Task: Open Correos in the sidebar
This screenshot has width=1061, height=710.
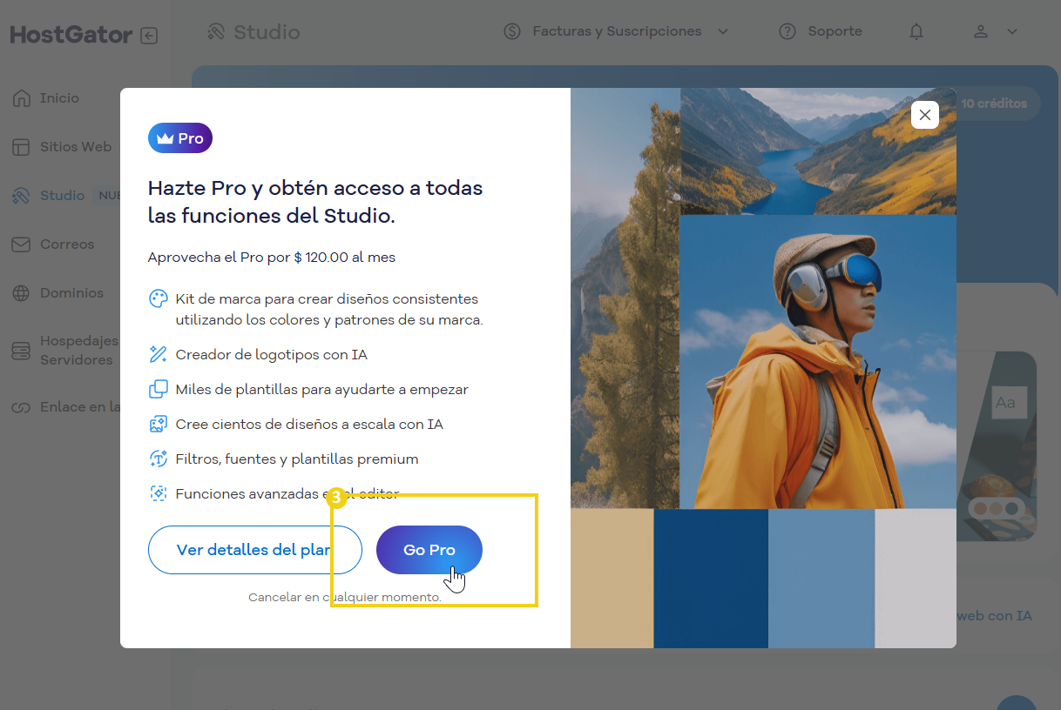Action: click(x=67, y=244)
